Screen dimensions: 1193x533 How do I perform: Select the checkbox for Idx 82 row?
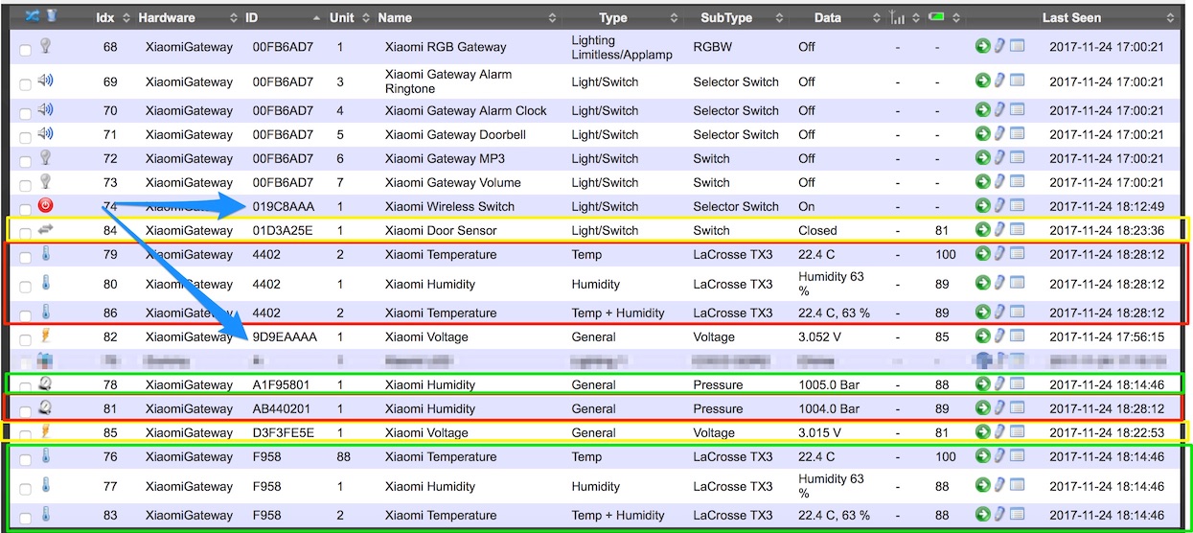(25, 338)
